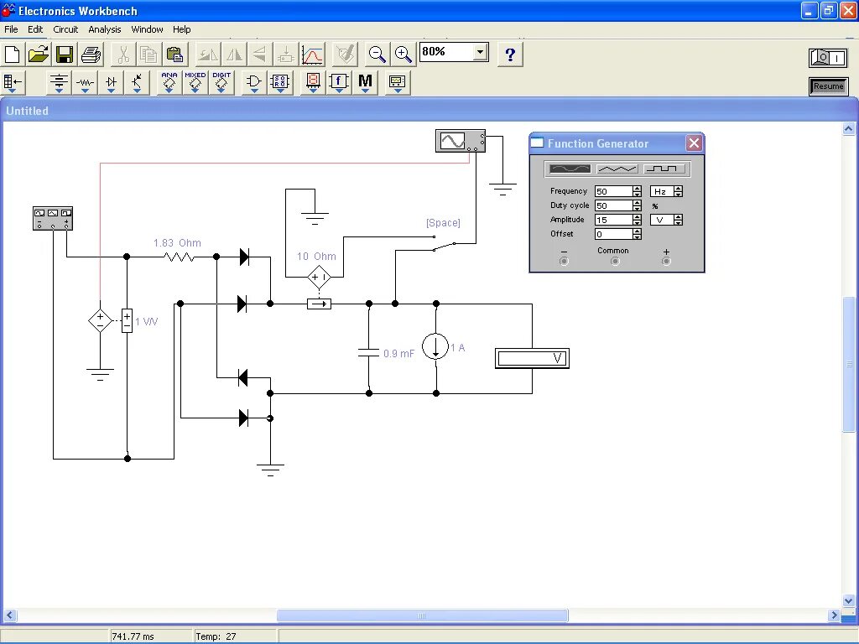Open the Analog ICs parts bin

[x=169, y=83]
